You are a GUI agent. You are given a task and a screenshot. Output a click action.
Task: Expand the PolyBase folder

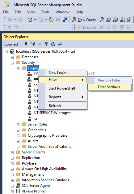pos(12,164)
